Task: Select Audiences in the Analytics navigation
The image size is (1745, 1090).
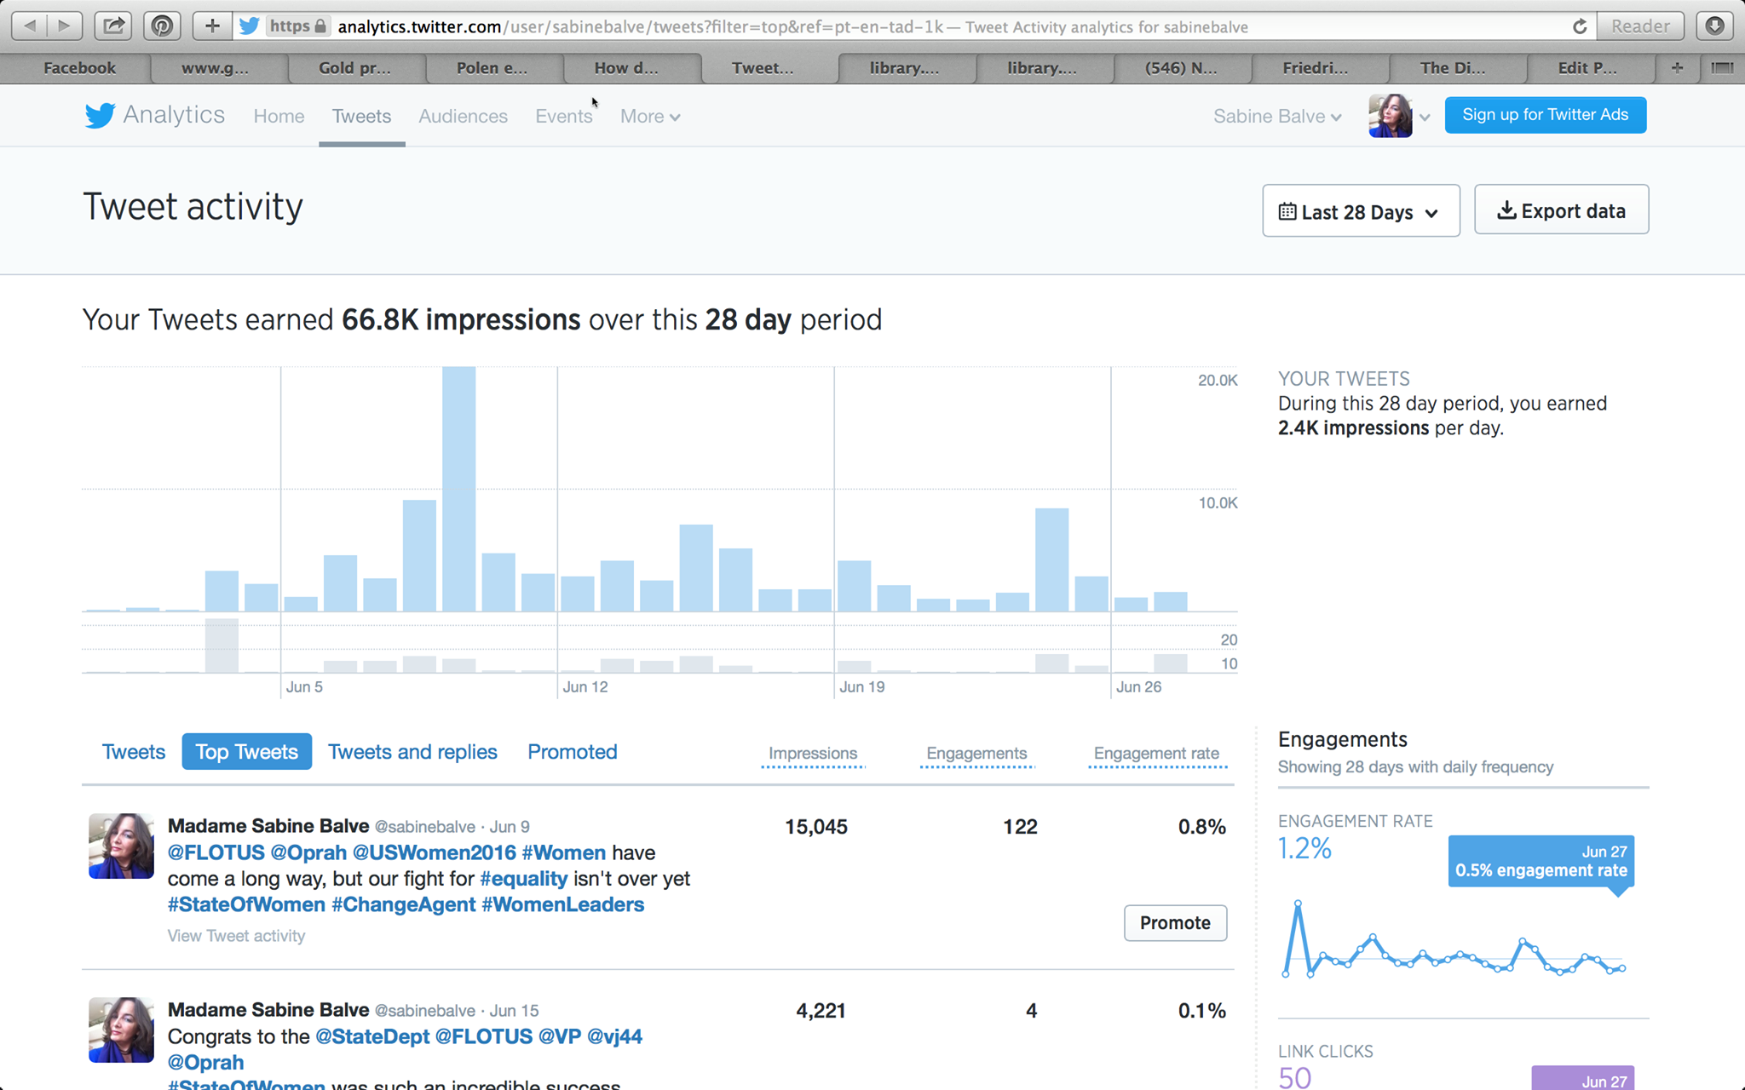Action: 463,117
